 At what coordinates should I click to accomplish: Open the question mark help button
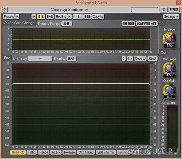5,9
